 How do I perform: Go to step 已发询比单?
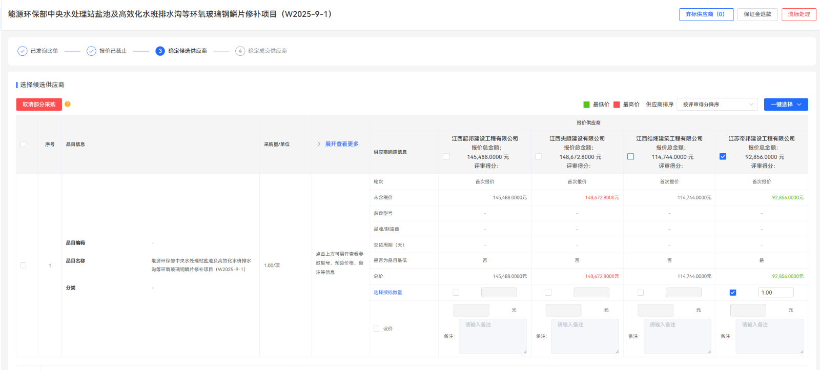tap(44, 51)
